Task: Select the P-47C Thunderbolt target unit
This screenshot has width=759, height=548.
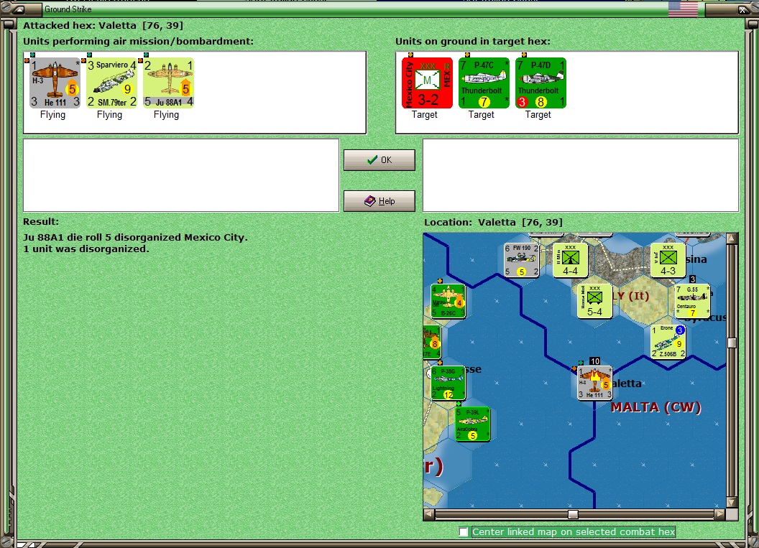Action: coord(484,83)
